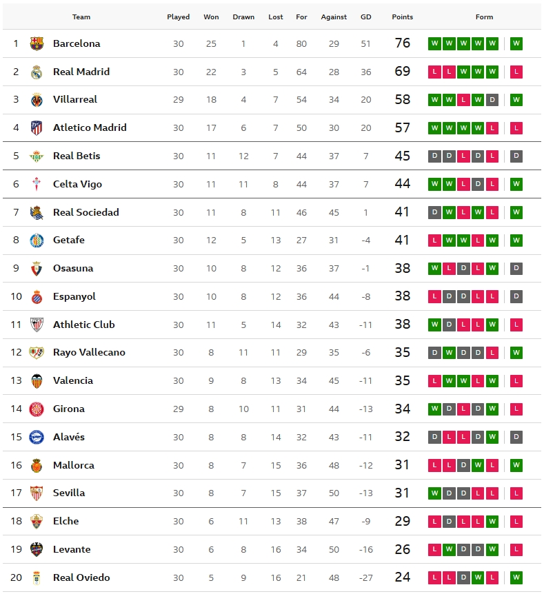
Task: Click the Levante crest icon
Action: (x=37, y=549)
